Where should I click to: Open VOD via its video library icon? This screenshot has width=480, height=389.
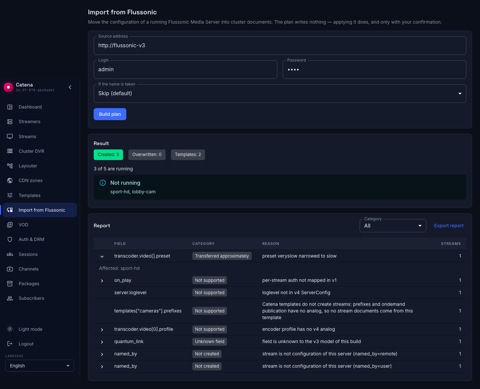10,225
